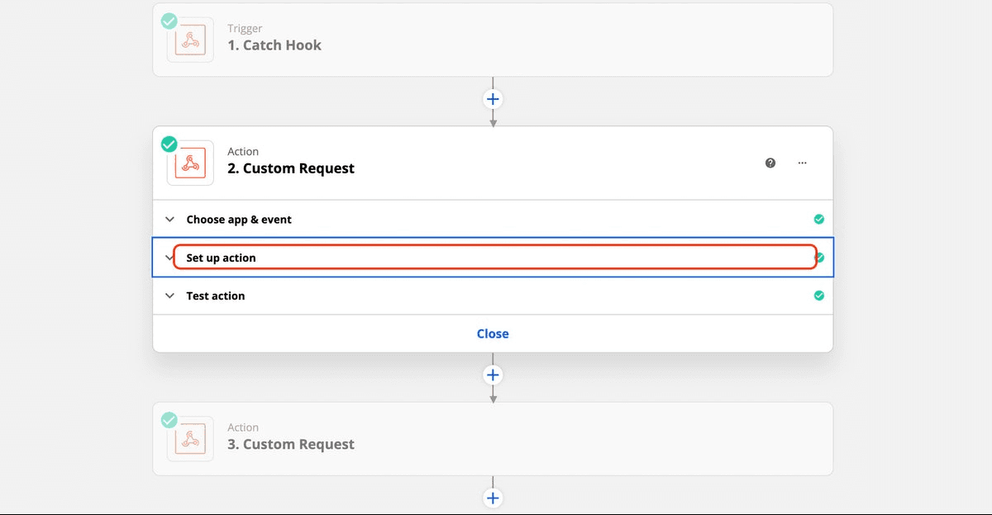Open help for step 2 Custom Request

(770, 163)
